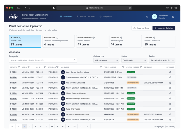Click the Safari sidebar toggle icon

tap(19, 8)
